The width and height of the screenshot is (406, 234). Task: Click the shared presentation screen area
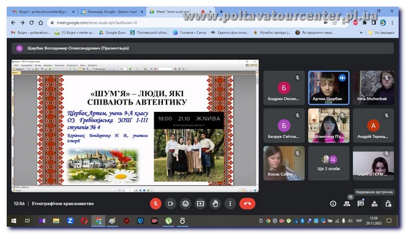click(135, 126)
